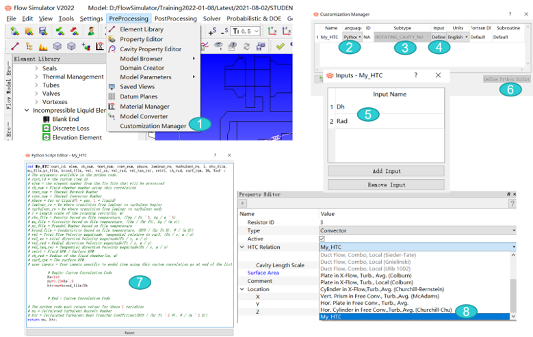This screenshot has width=533, height=337.
Task: Collapse the HTC Relation property group
Action: click(x=242, y=247)
